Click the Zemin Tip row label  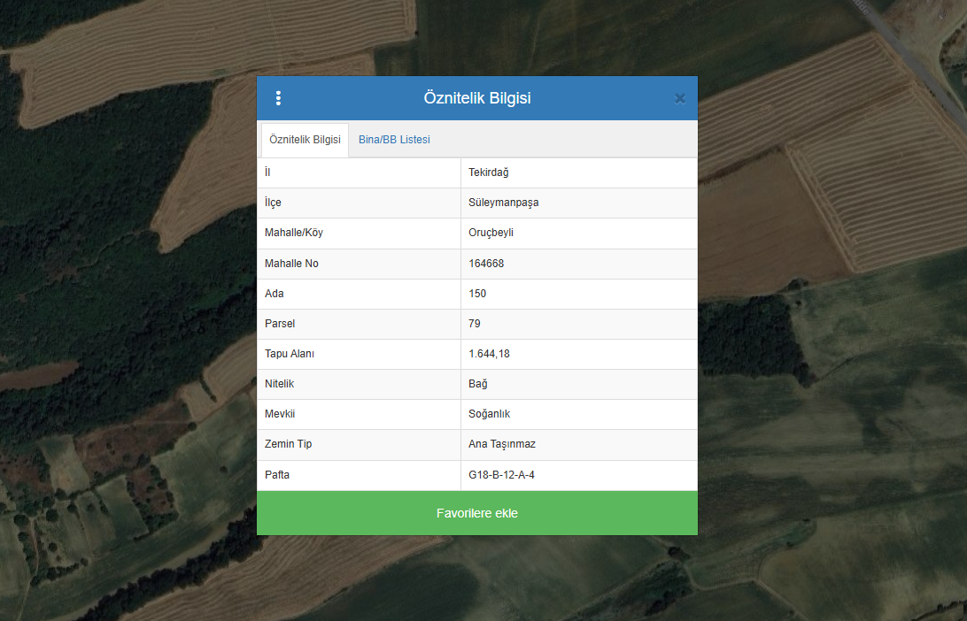click(288, 444)
